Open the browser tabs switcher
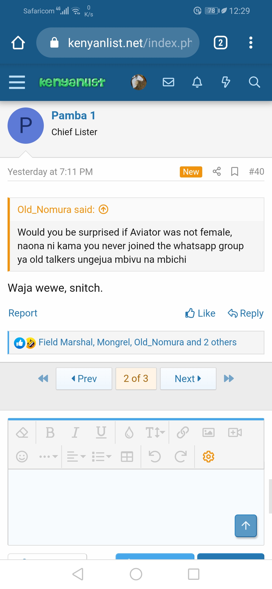Viewport: 272px width, 589px height. [x=220, y=43]
